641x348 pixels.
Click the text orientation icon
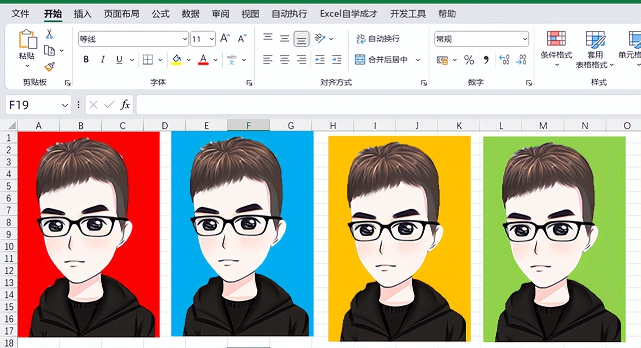coord(320,38)
